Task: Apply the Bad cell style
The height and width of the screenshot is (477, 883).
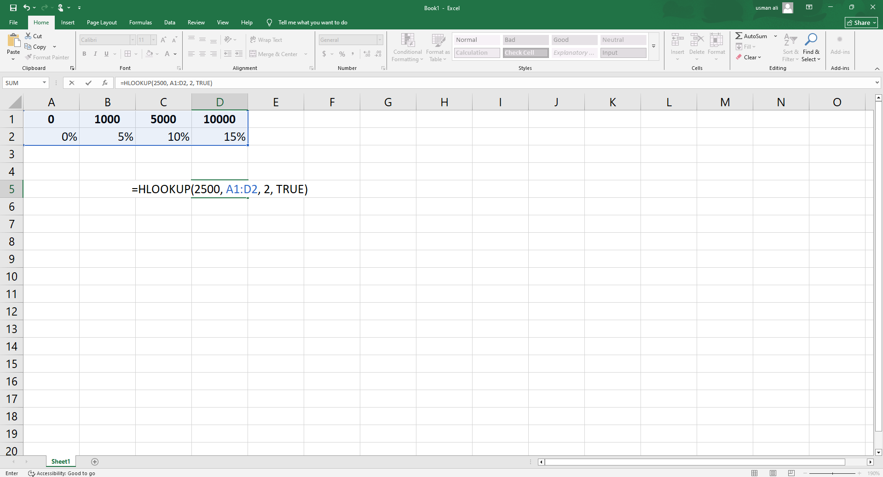Action: (525, 40)
